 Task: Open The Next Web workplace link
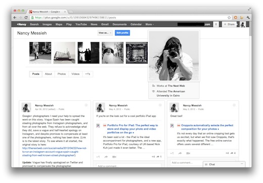[x=177, y=86]
